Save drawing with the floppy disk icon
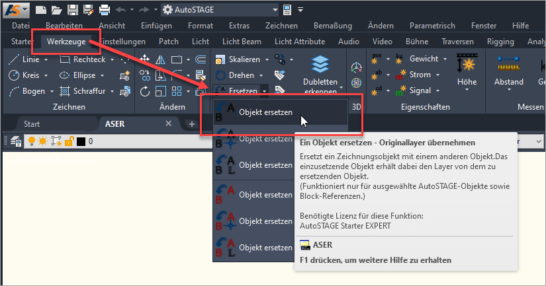 (x=72, y=10)
